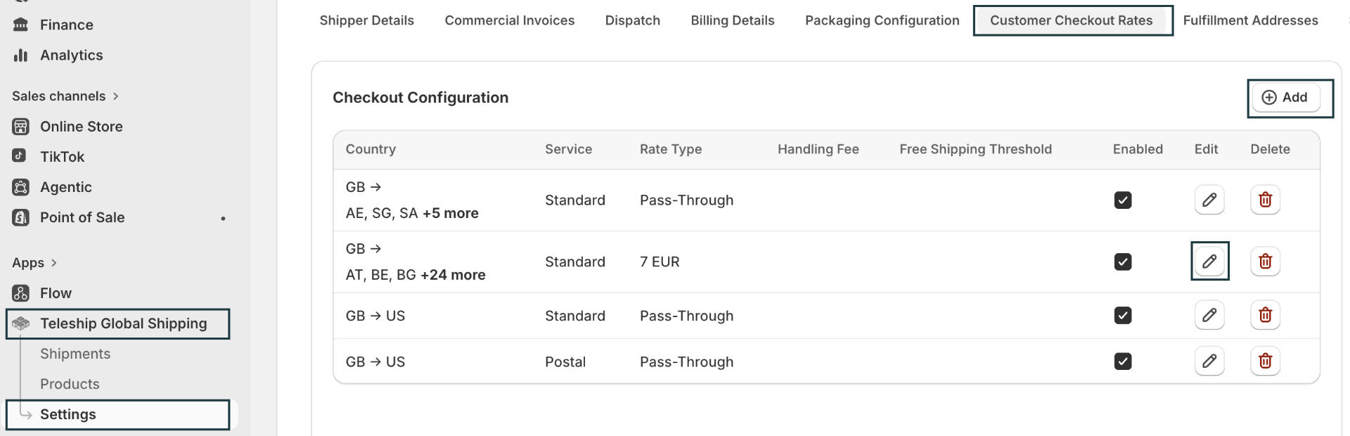Image resolution: width=1350 pixels, height=436 pixels.
Task: Uncheck Enabled for the 7 EUR rate
Action: [1123, 262]
